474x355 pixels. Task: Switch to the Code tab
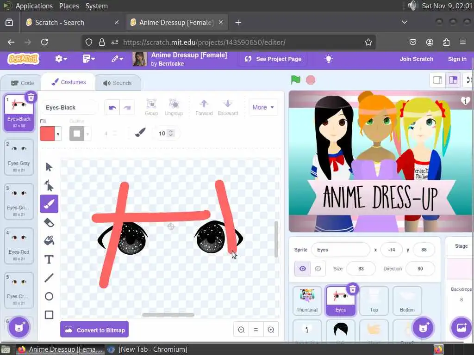coord(22,83)
